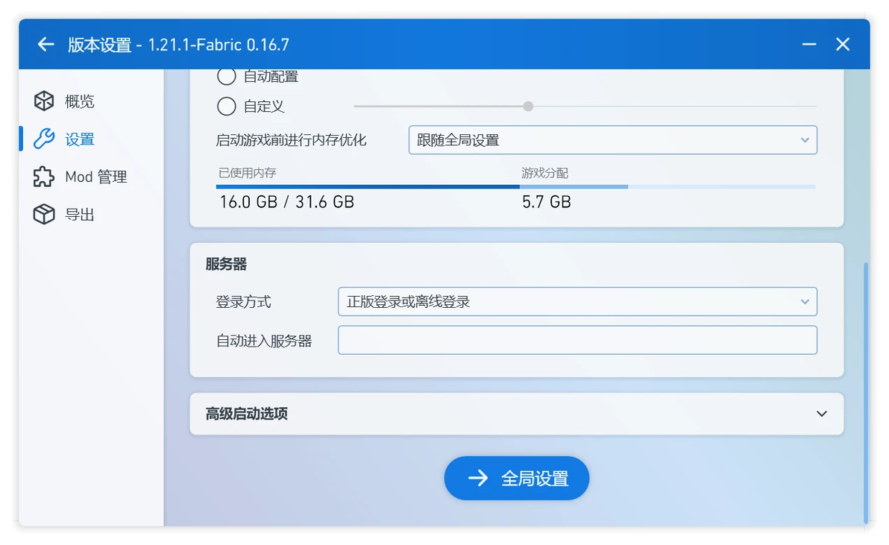Click the memory allocation slider handle
Viewport: 889px width, 545px height.
[528, 106]
